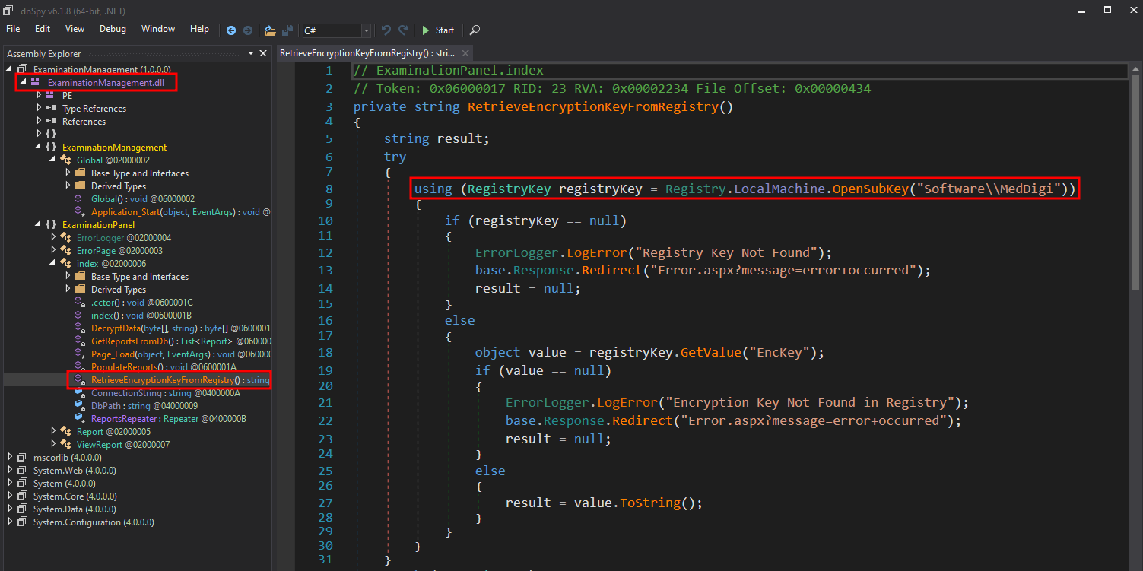
Task: Open the Debug menu
Action: (113, 29)
